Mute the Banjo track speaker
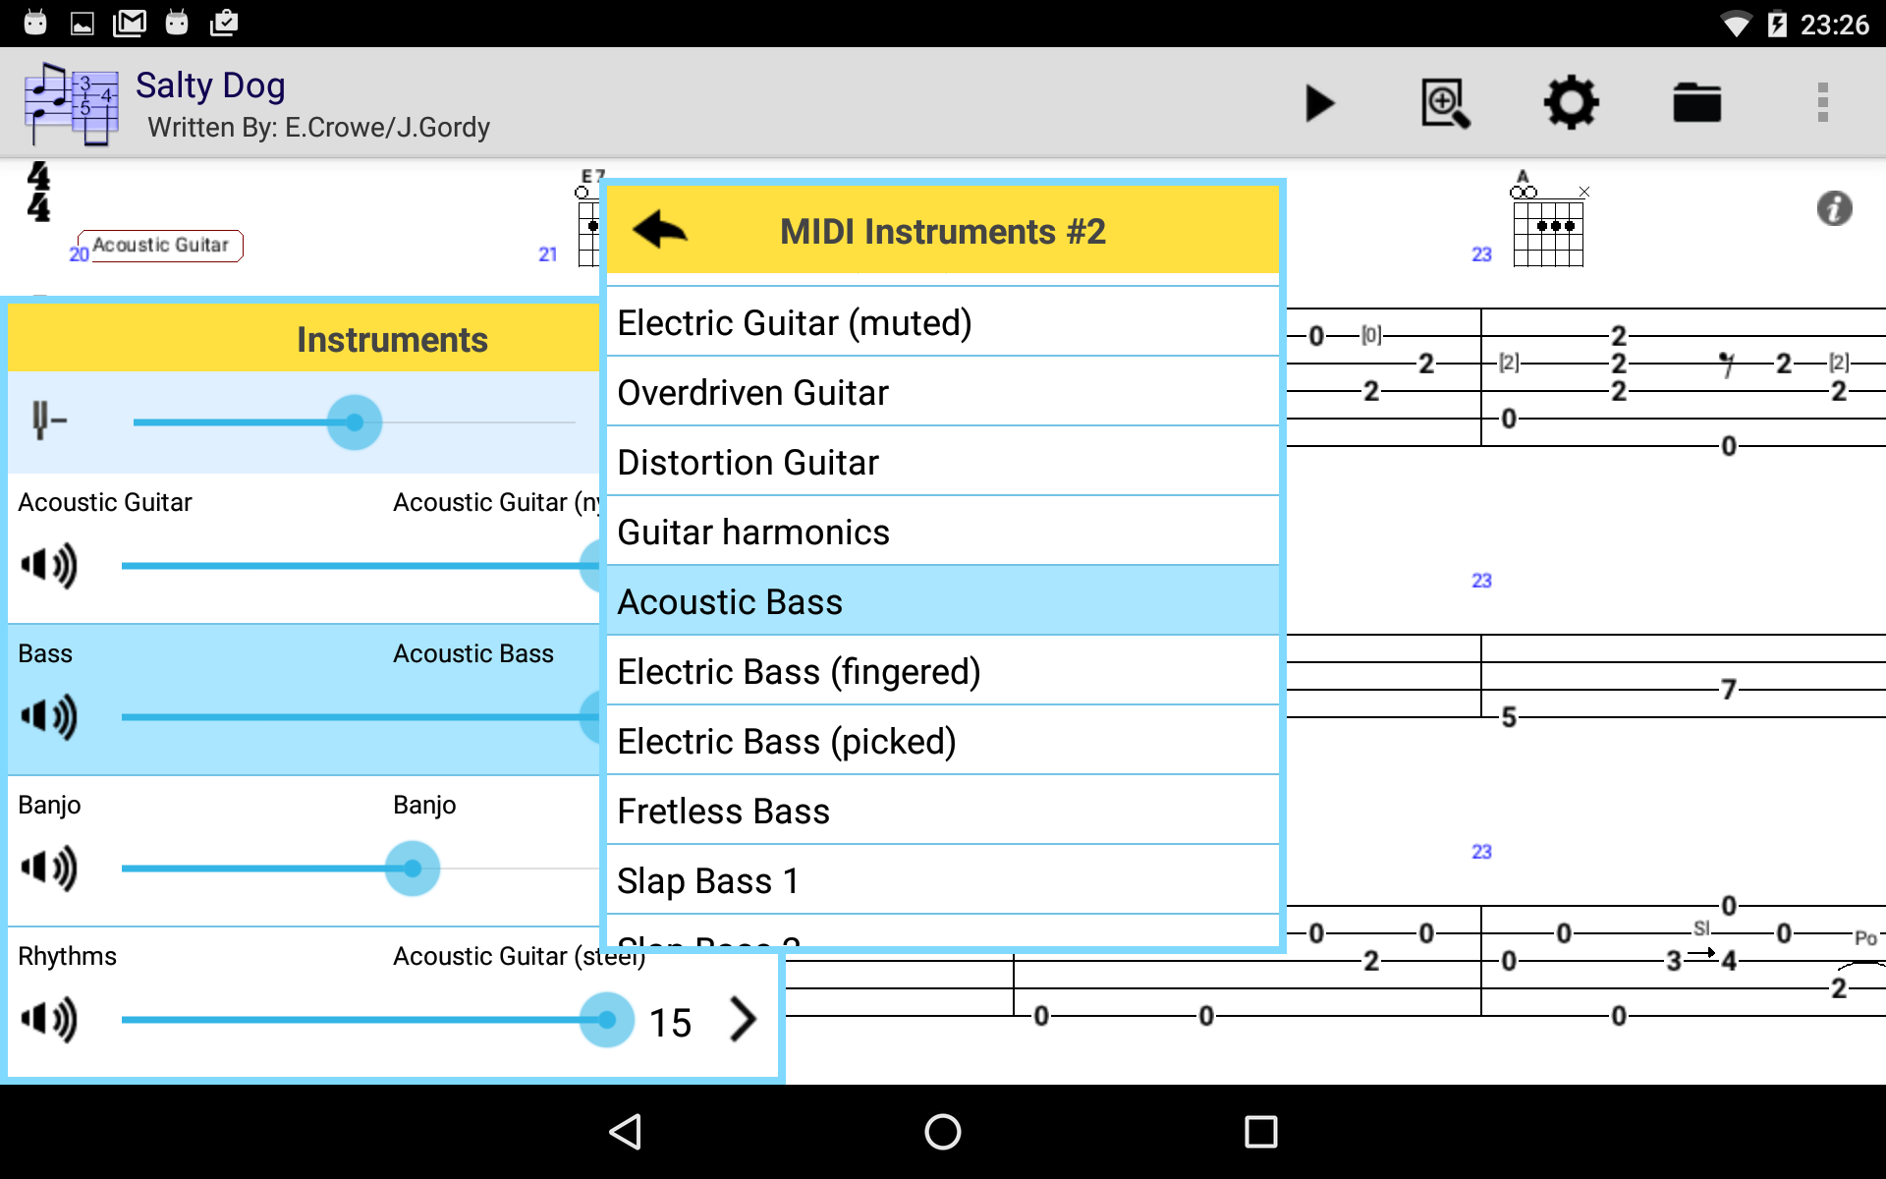Screen dimensions: 1886x1179 [49, 868]
